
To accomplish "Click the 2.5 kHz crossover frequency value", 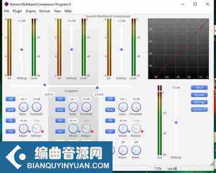I will tap(99, 94).
